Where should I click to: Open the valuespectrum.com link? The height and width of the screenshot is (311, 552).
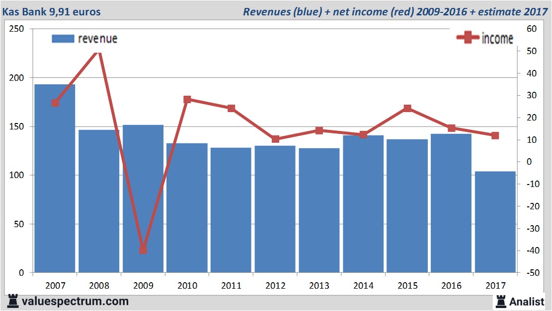[74, 301]
